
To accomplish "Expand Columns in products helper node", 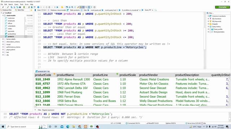I will pos(208,16).
